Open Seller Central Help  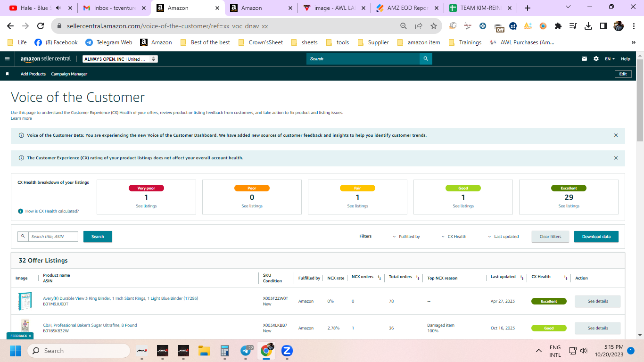pos(626,59)
